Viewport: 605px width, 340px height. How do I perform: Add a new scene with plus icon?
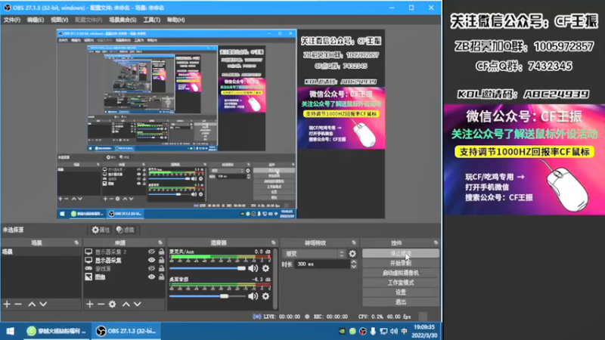7,304
